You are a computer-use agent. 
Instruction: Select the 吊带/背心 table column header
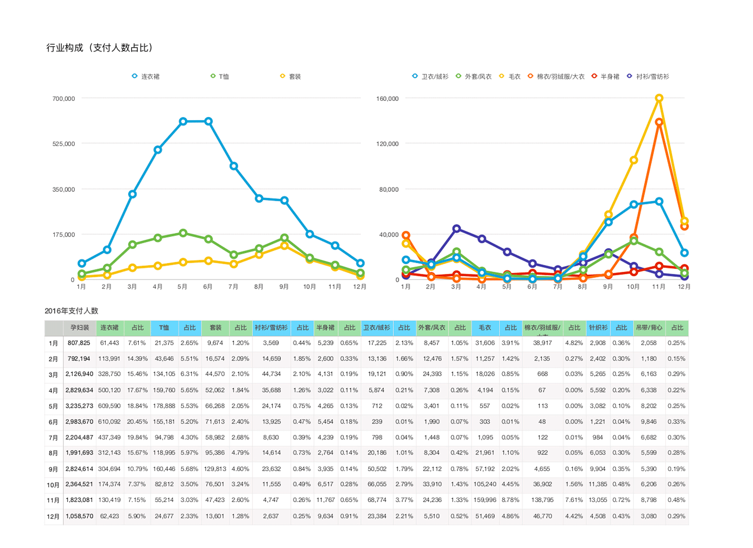649,328
